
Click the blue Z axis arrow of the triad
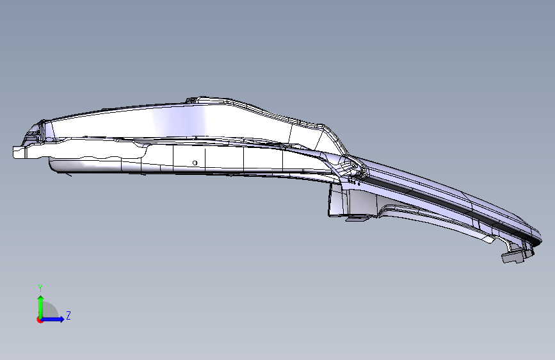click(53, 319)
